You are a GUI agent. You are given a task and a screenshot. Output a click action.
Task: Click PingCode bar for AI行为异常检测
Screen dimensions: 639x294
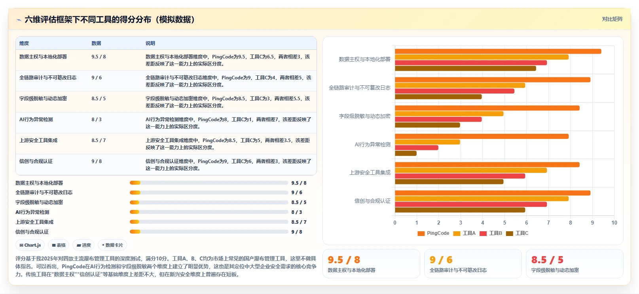pyautogui.click(x=482, y=137)
